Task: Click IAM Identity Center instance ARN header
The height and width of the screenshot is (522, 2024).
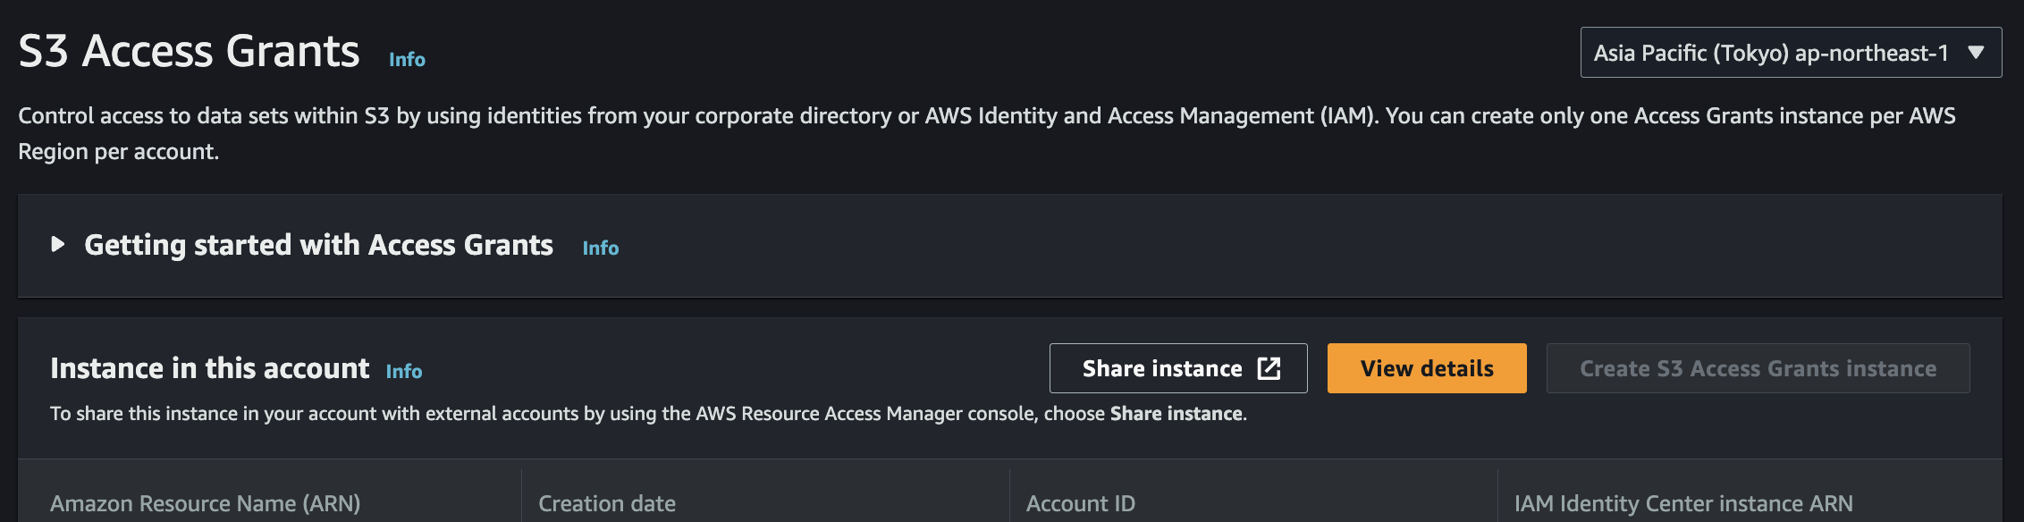Action: (1683, 503)
